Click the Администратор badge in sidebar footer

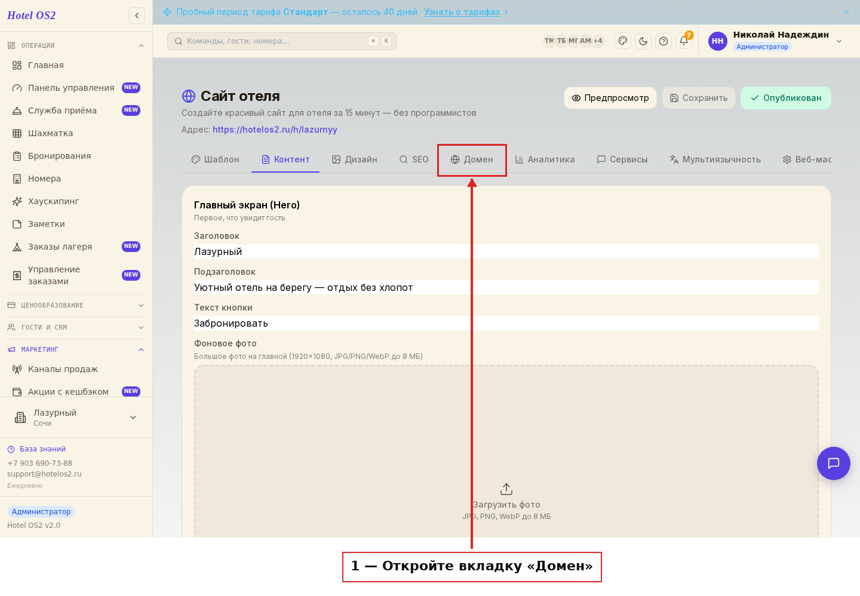pyautogui.click(x=41, y=512)
